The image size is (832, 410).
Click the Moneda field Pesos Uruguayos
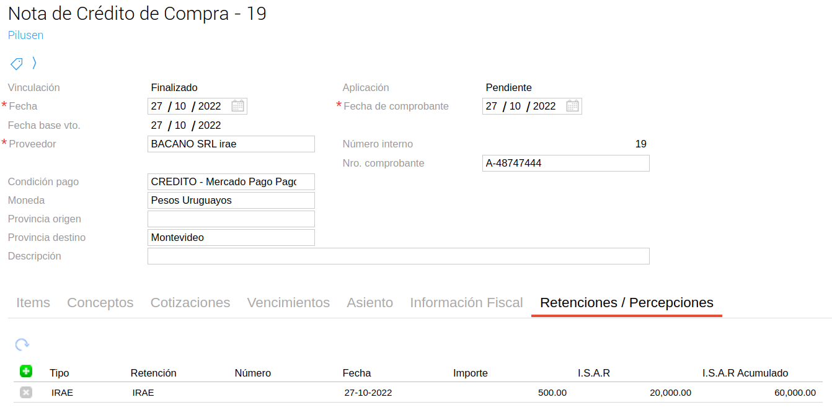click(x=231, y=201)
